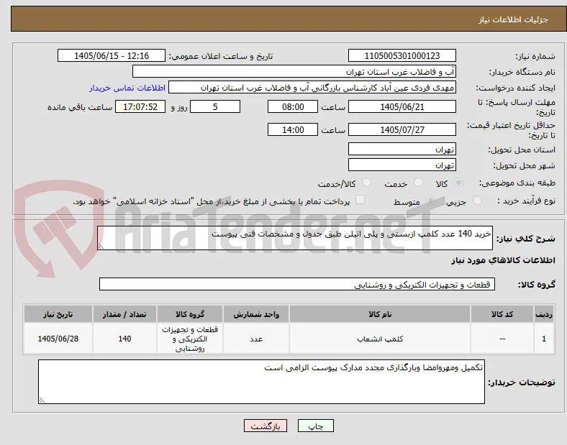
Task: Click the تاریخ نیاز column header
Action: pos(58,314)
